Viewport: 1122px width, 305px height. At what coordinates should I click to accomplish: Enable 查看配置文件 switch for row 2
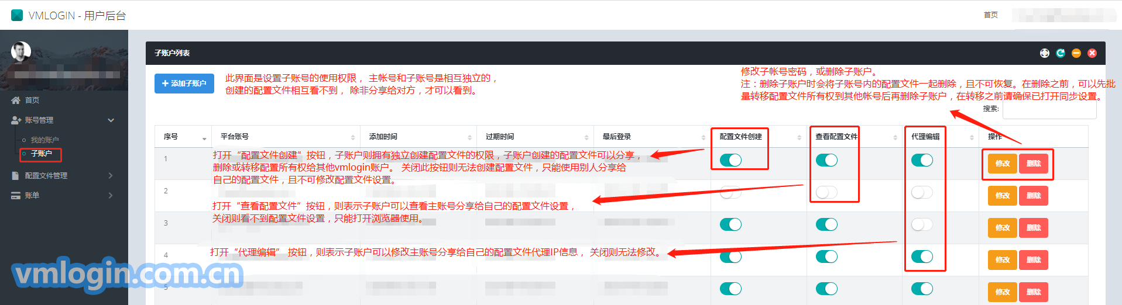coord(826,192)
